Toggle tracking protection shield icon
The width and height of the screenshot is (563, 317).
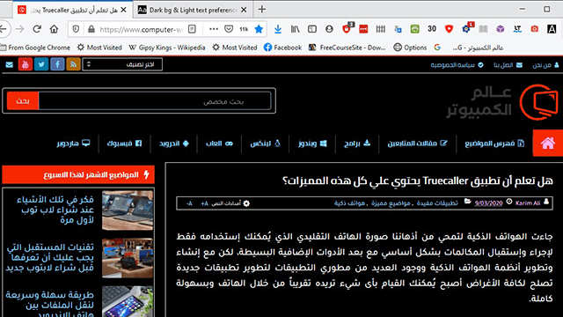76,29
